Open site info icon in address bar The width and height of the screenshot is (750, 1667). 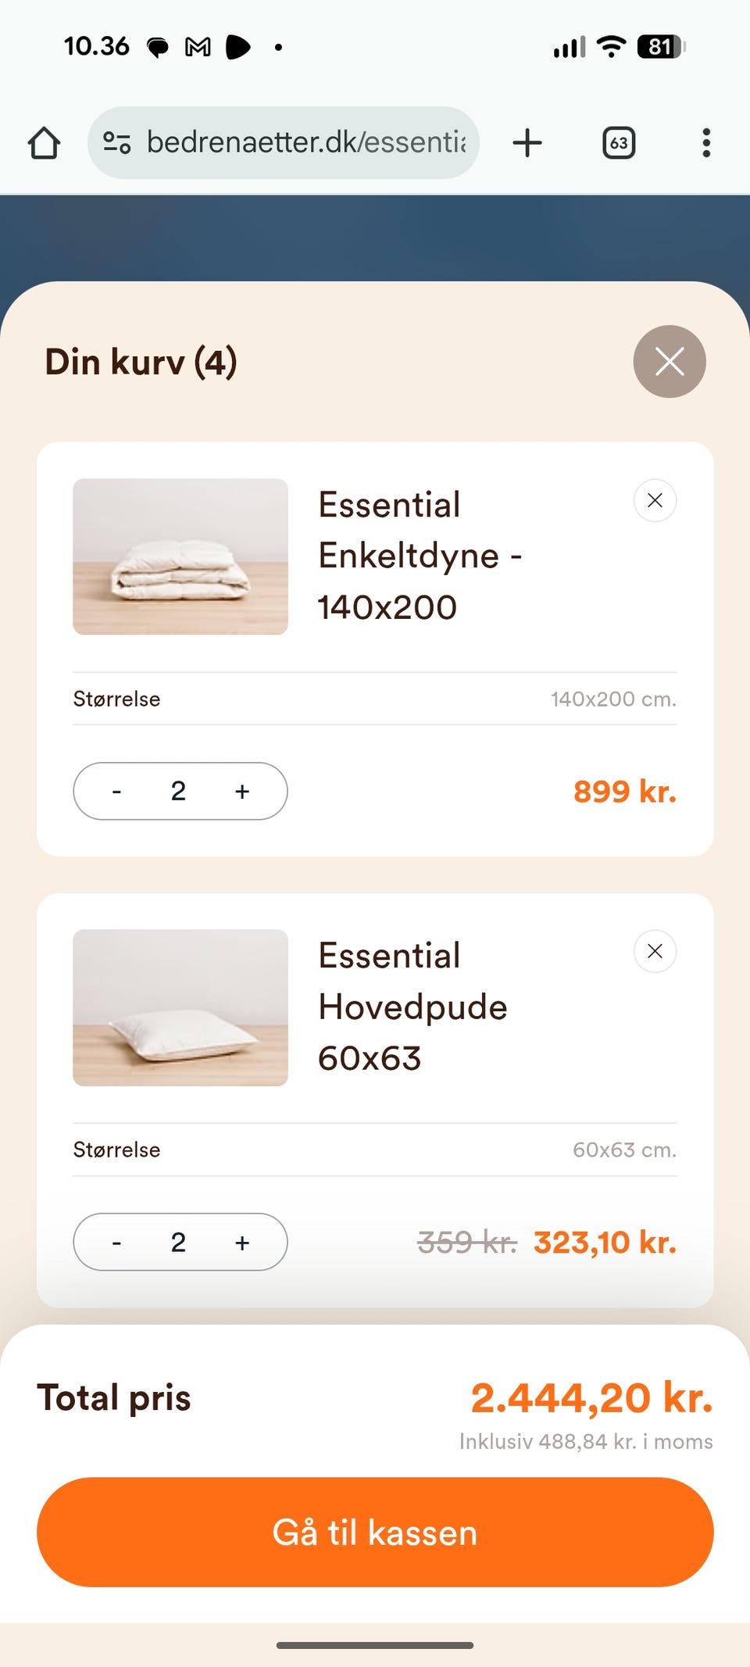[x=117, y=143]
